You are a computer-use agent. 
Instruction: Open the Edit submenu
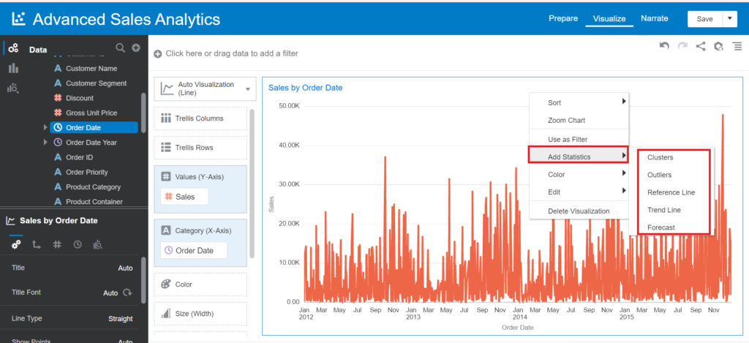tap(578, 192)
